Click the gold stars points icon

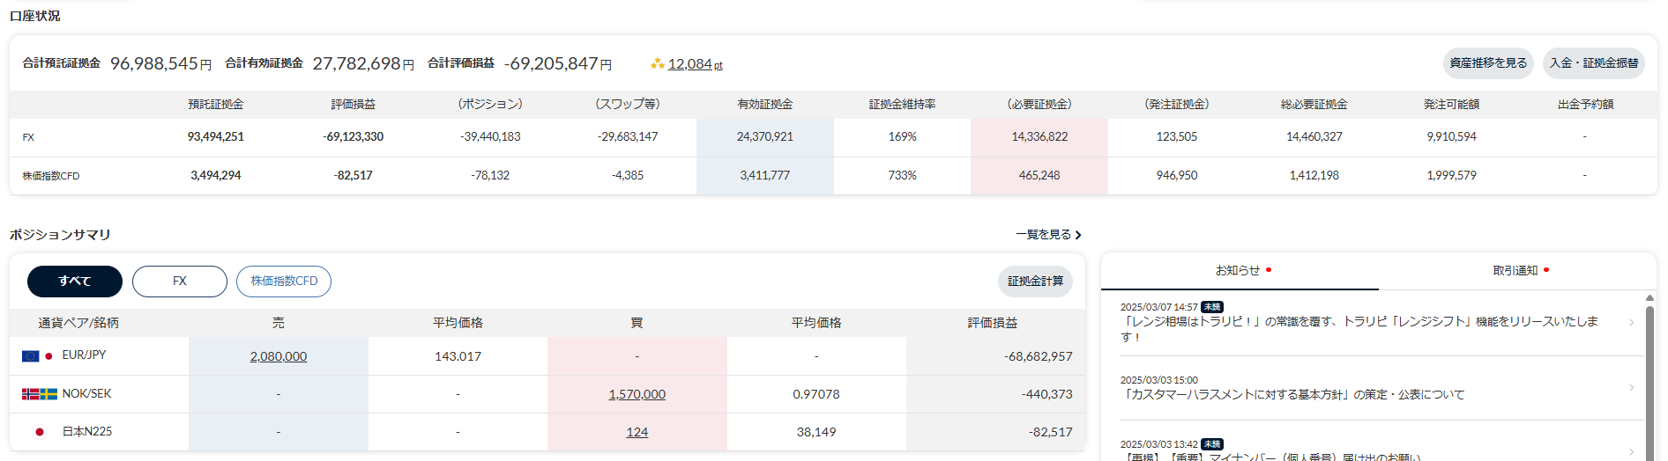point(657,64)
